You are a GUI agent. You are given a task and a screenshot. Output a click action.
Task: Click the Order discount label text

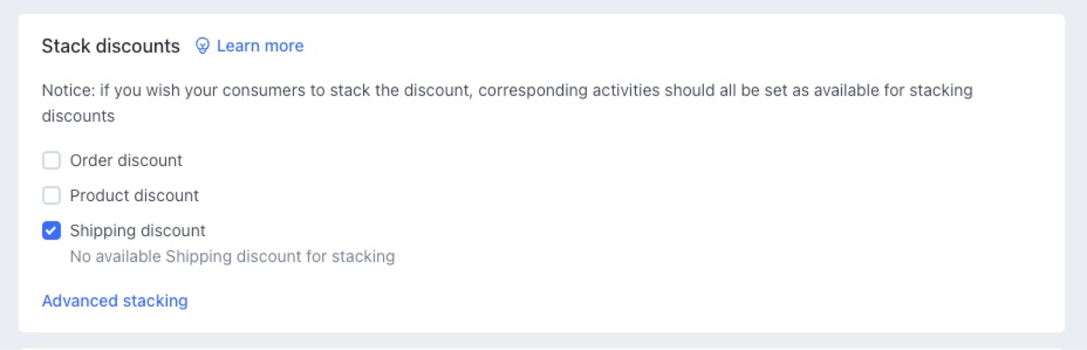coord(126,160)
